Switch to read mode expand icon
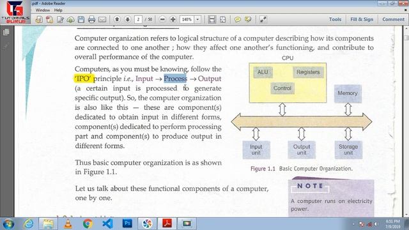 click(263, 19)
